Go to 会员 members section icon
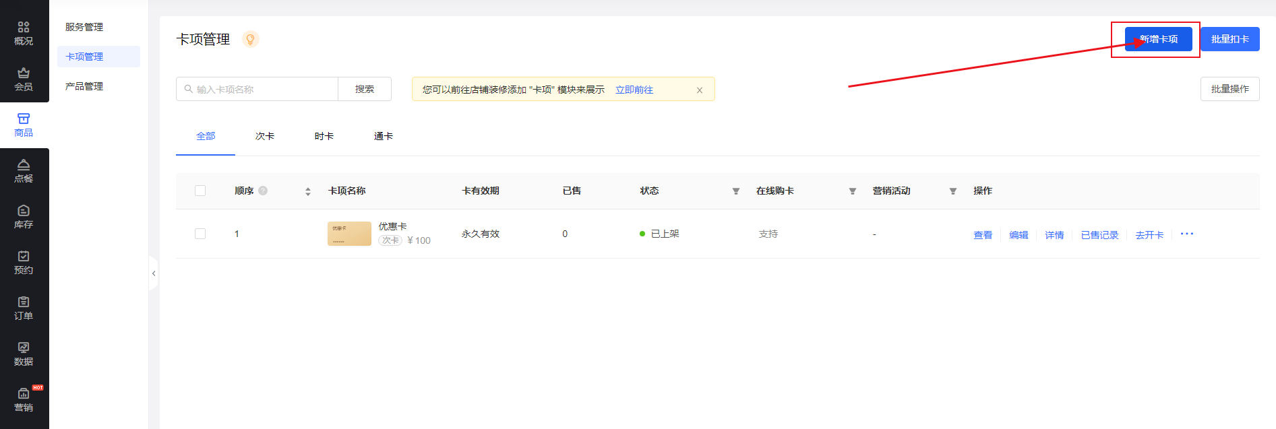 pyautogui.click(x=24, y=79)
